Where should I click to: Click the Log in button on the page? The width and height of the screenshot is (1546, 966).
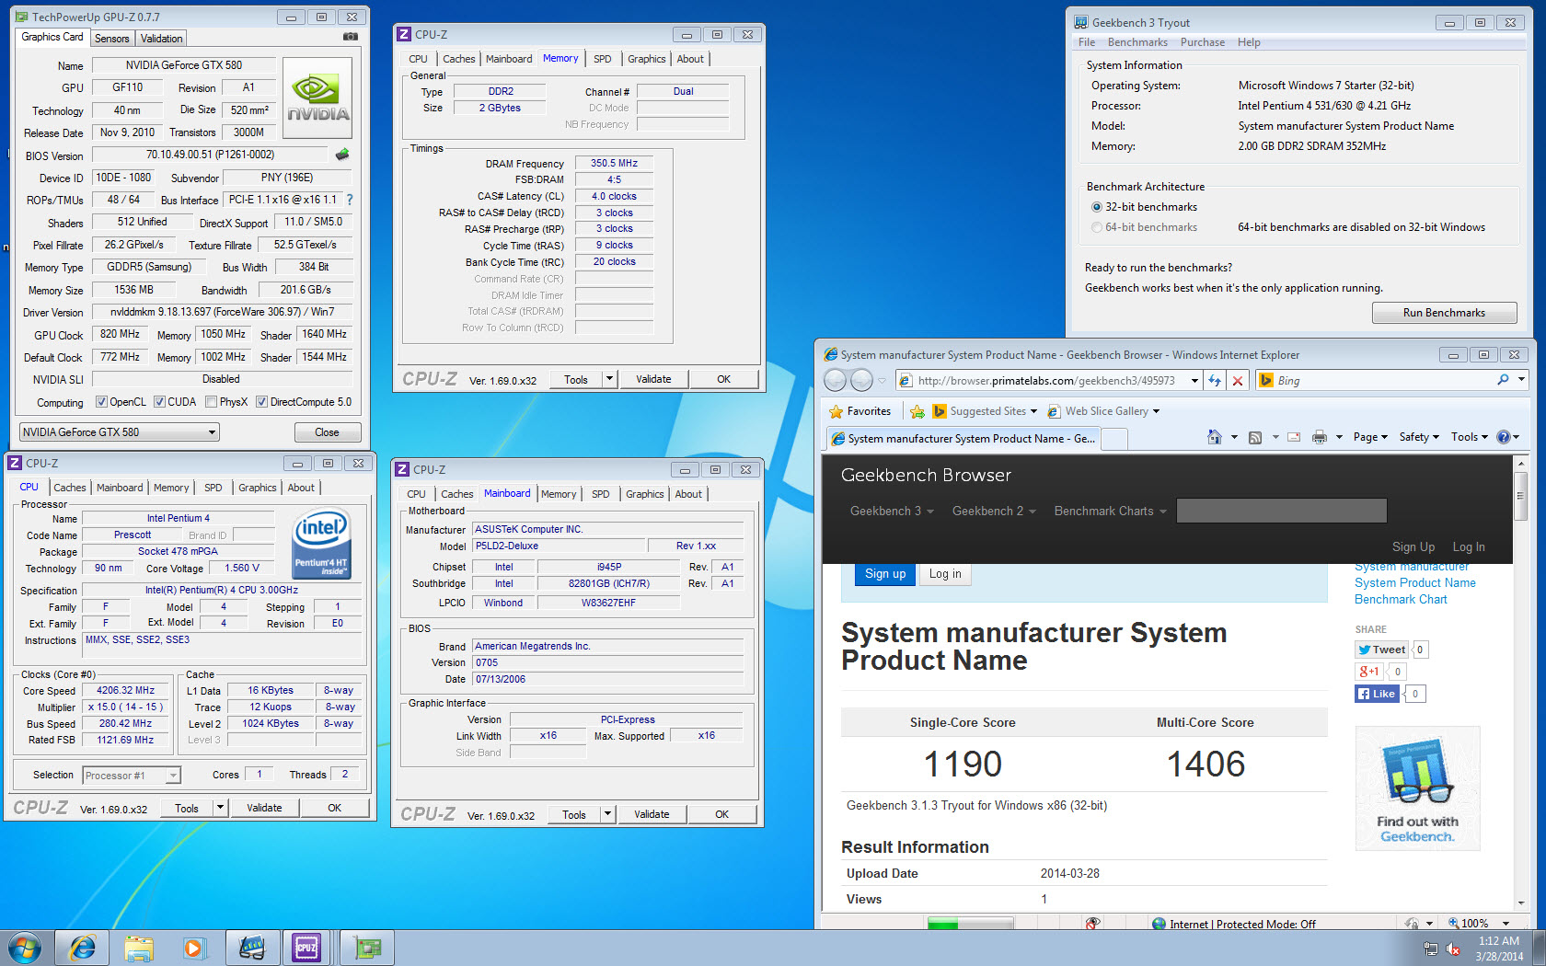pos(945,574)
